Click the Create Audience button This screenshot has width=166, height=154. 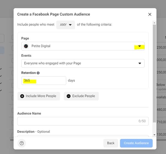(136, 143)
